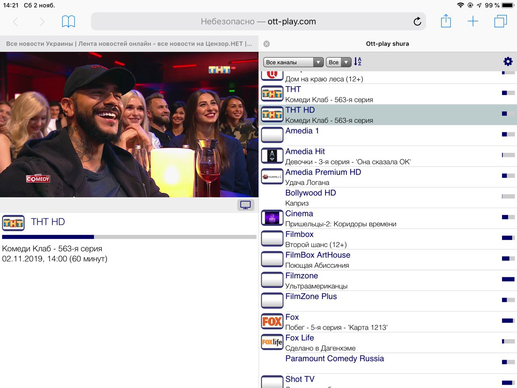Select FilmZone Plus channel name
This screenshot has width=517, height=388.
coord(311,297)
